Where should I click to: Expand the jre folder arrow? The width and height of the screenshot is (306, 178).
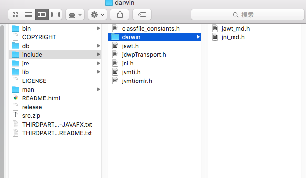99,63
